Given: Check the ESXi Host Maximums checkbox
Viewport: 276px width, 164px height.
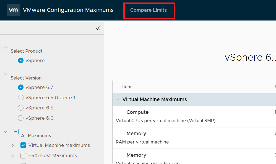Looking at the screenshot, I should click(23, 155).
